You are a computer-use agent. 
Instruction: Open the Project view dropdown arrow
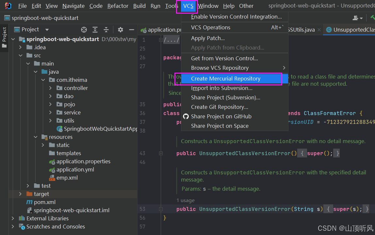(47, 30)
